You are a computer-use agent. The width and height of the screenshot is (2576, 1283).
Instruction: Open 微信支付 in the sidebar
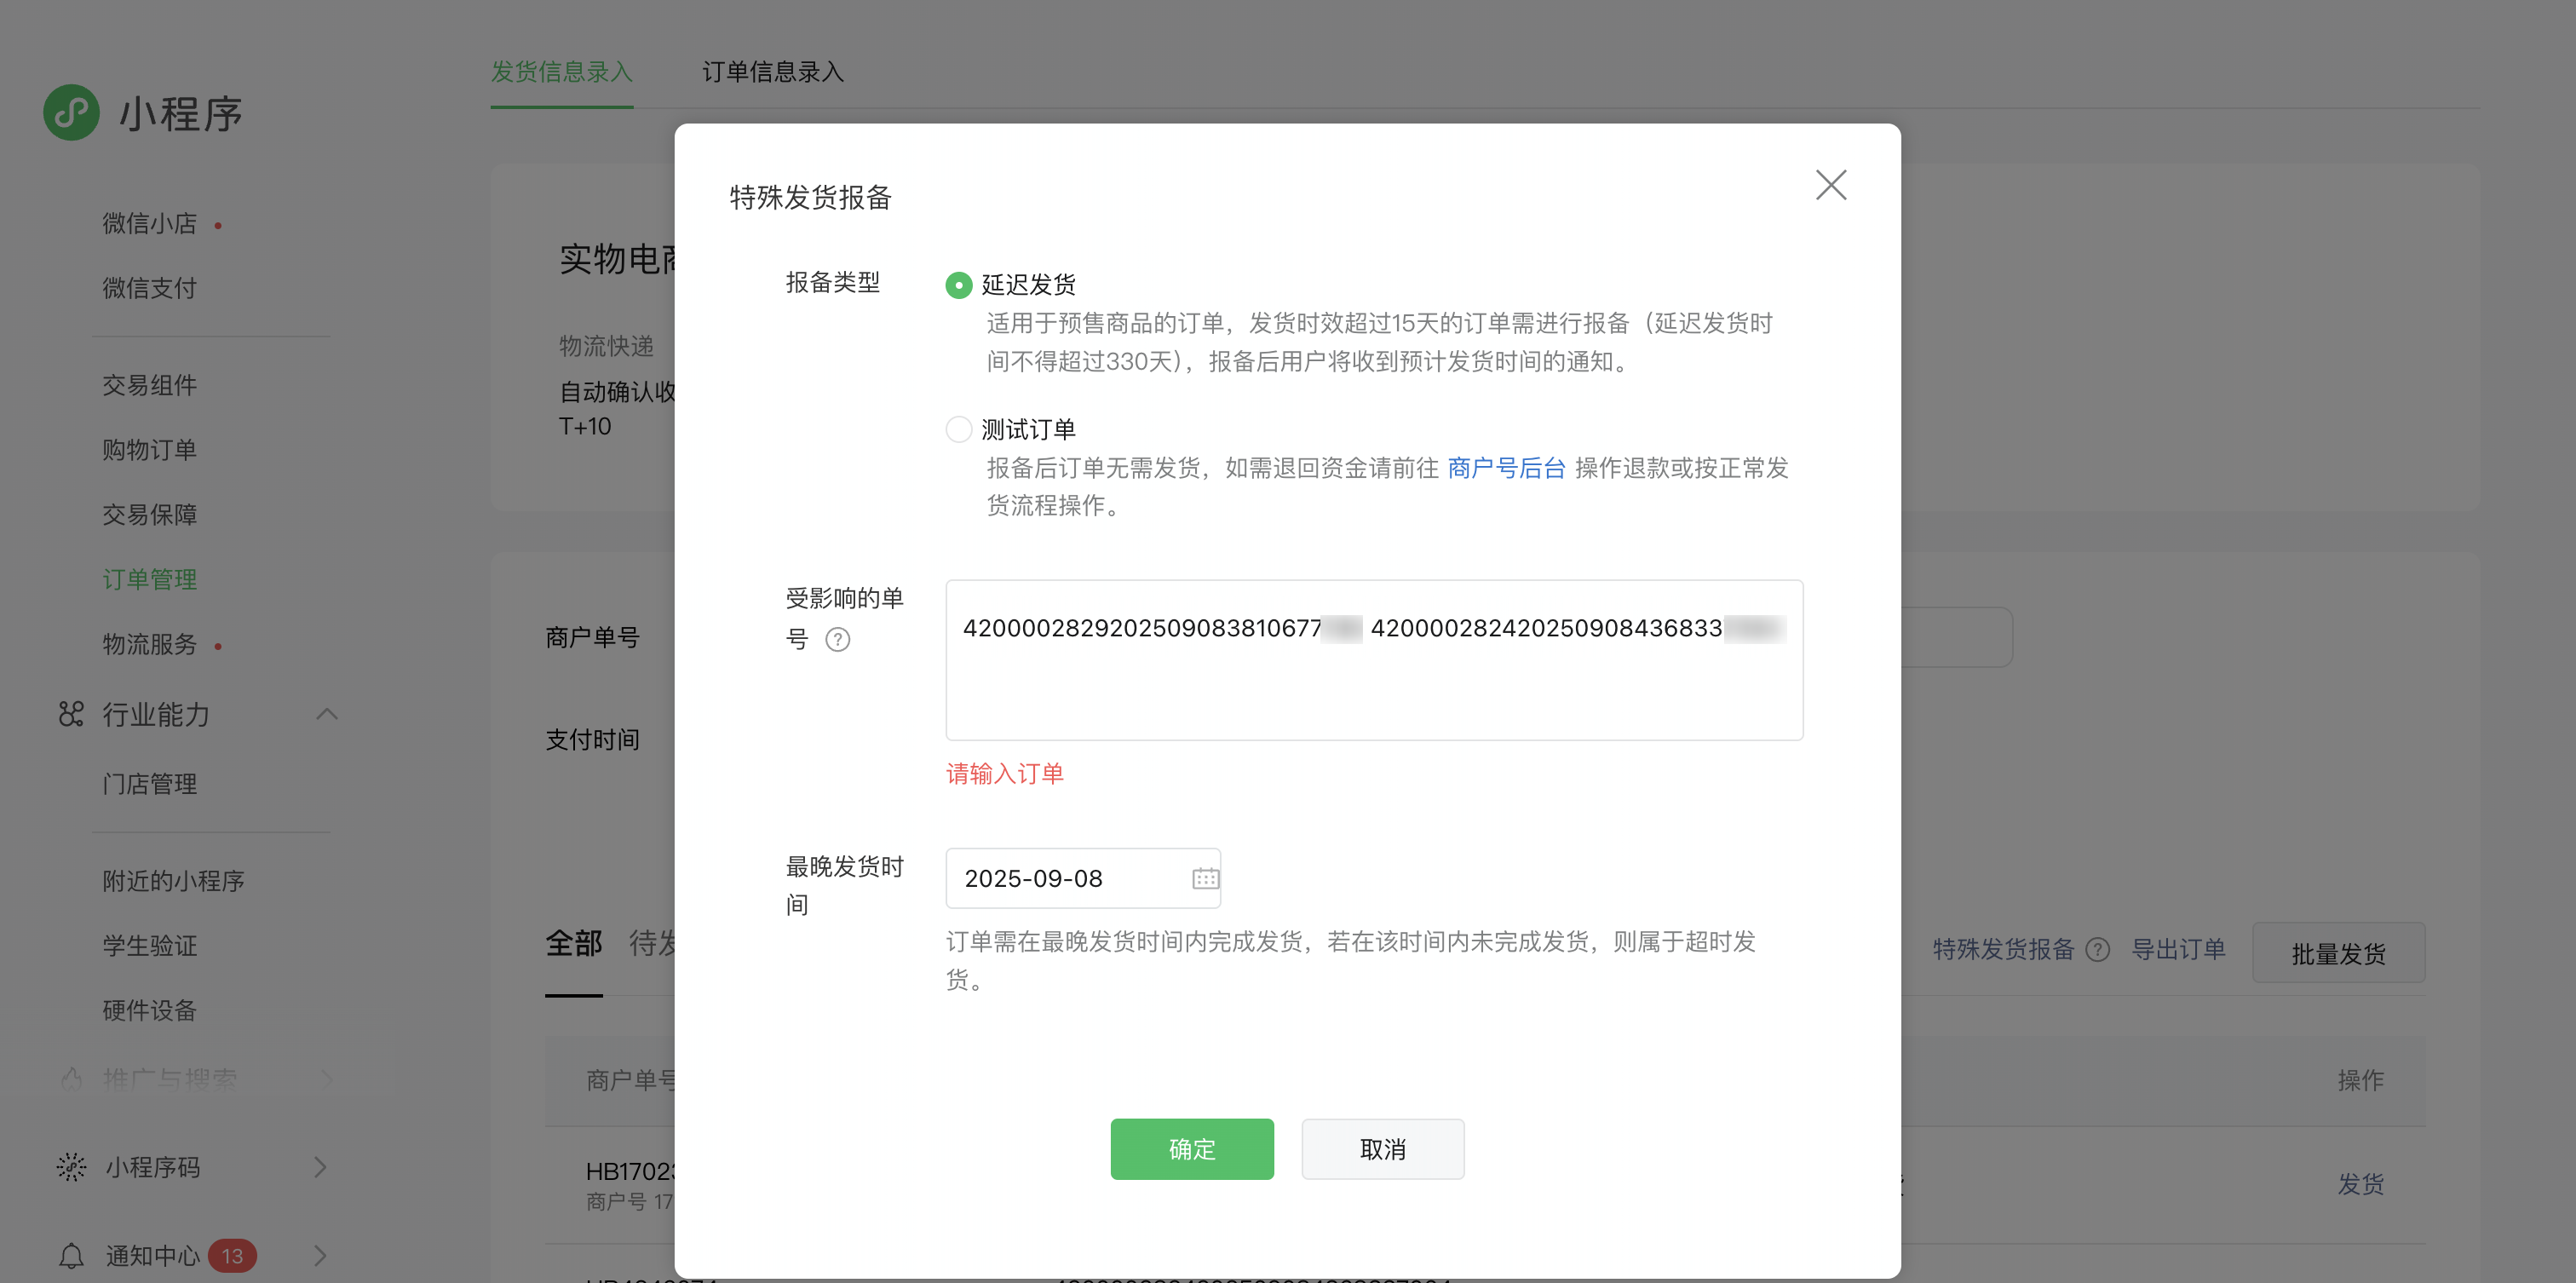[150, 288]
